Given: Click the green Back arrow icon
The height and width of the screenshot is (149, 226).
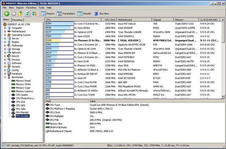Looking at the screenshot, I should click(x=7, y=14).
